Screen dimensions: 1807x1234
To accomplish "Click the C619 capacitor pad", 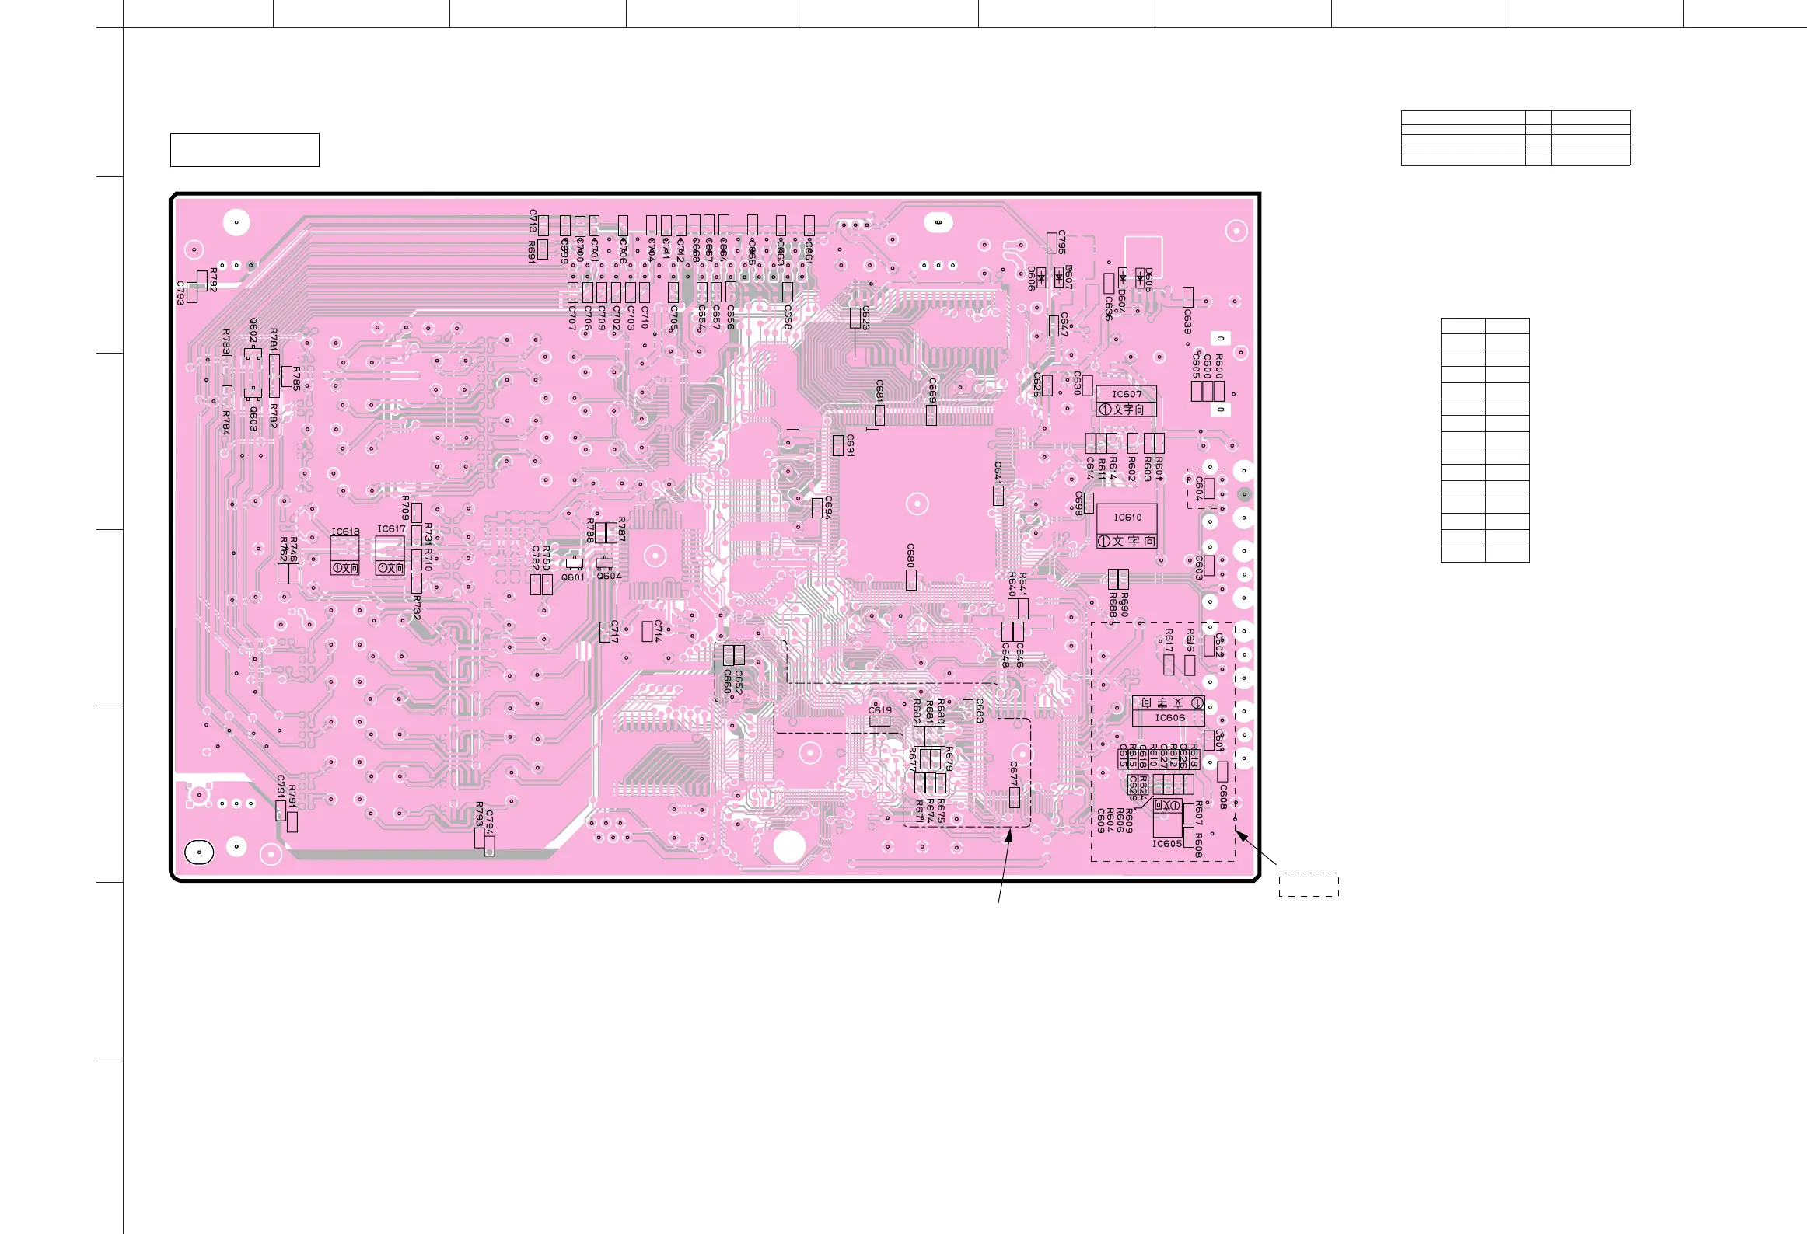I will [x=879, y=721].
